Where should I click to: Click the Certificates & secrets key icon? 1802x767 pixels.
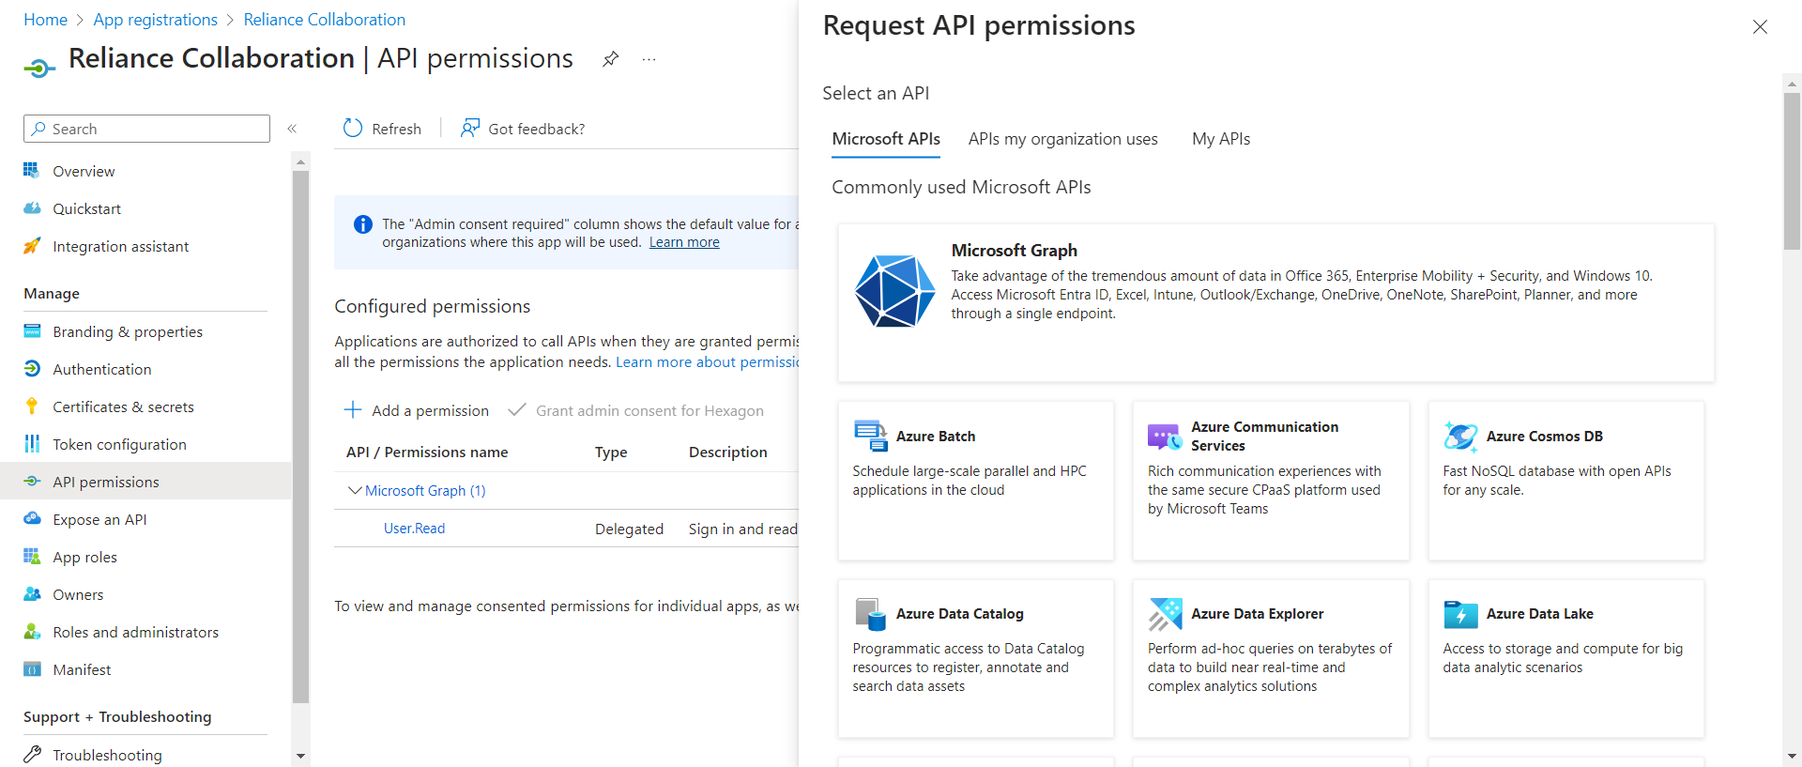[32, 407]
